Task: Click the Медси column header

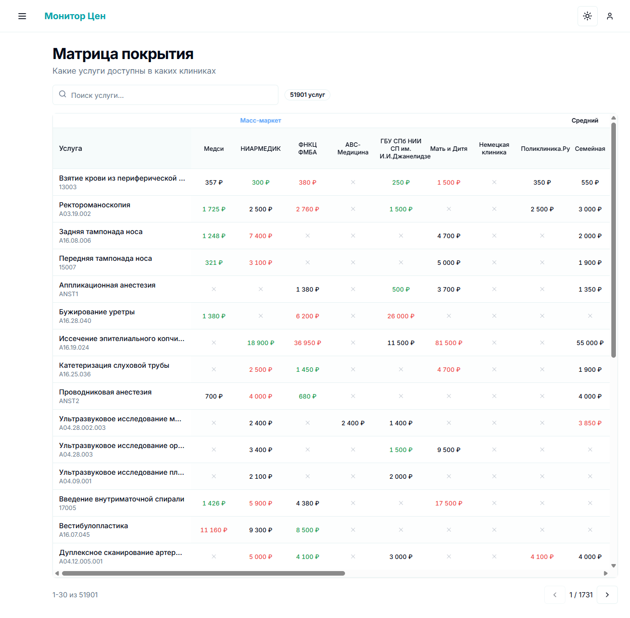Action: [213, 149]
